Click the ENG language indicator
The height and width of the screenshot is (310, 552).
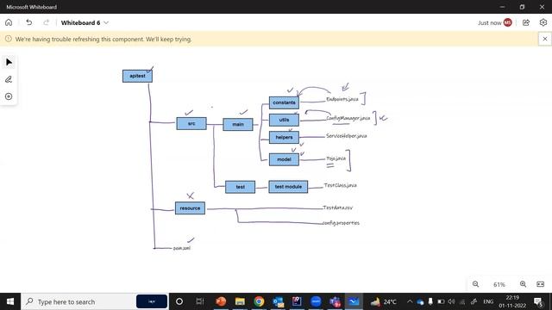[488, 301]
